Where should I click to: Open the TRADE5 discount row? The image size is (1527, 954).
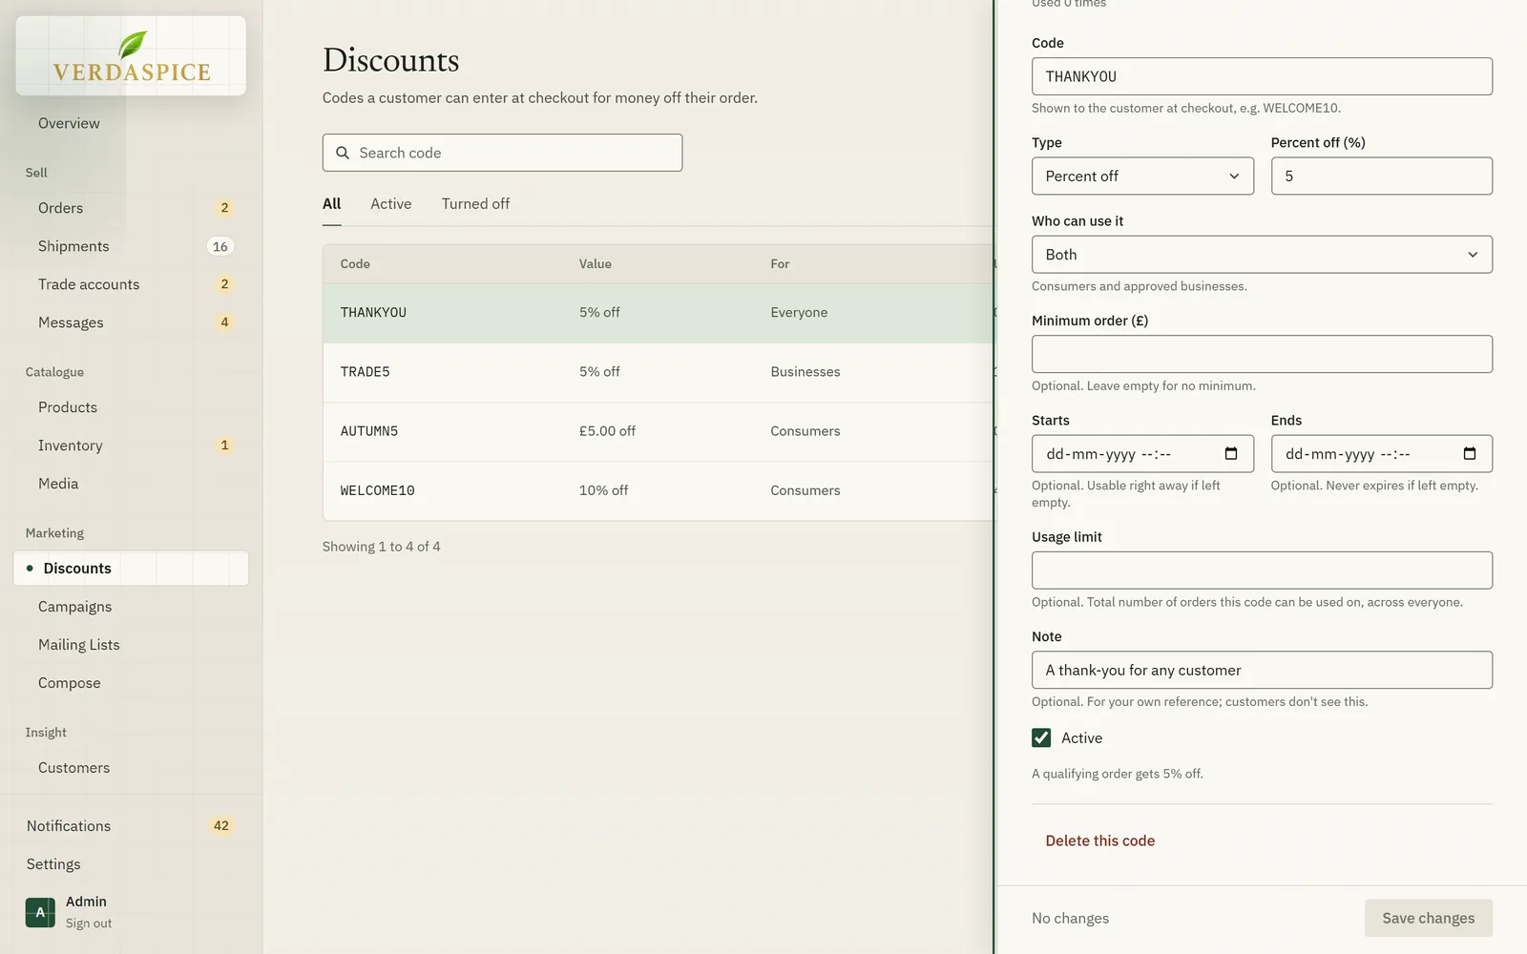tap(659, 372)
